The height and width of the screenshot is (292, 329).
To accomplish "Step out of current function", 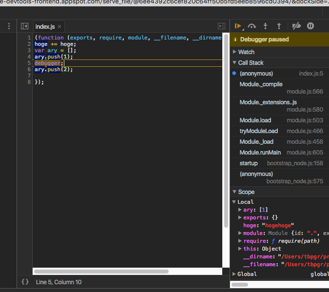I will (279, 26).
